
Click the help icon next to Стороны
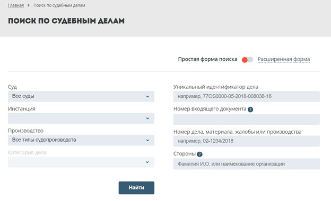click(199, 154)
